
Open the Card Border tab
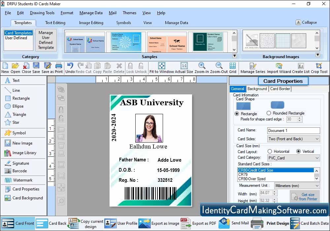click(x=280, y=89)
